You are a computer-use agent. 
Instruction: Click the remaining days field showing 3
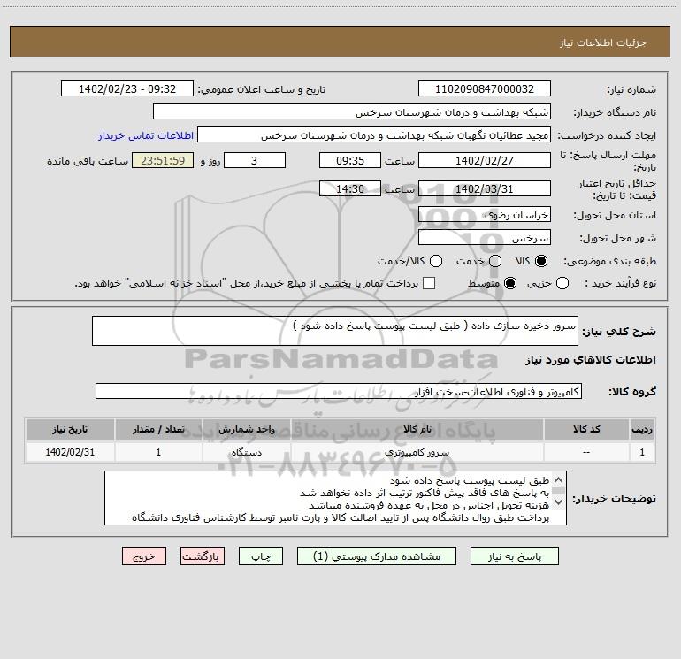pyautogui.click(x=255, y=160)
